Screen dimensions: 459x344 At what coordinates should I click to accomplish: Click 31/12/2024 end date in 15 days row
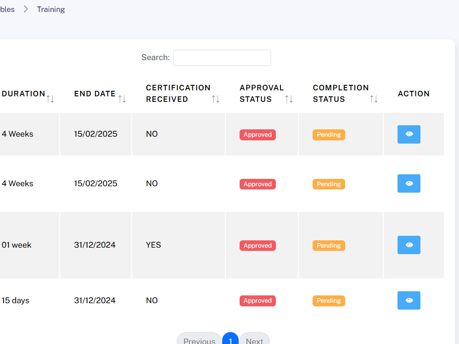(x=95, y=300)
